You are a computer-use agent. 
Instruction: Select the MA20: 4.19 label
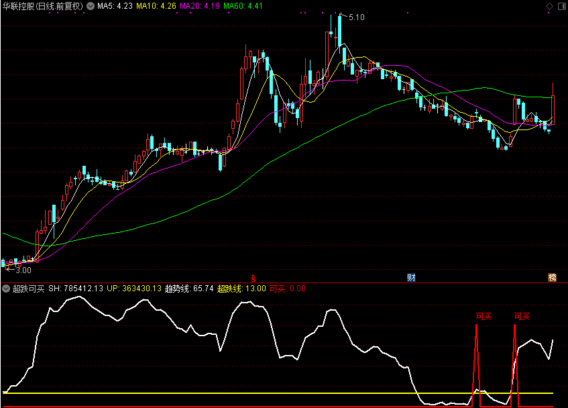(200, 6)
